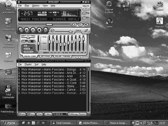Viewport: 168px width, 126px height.
Task: Click the Winamp previous track button
Action: click(21, 30)
